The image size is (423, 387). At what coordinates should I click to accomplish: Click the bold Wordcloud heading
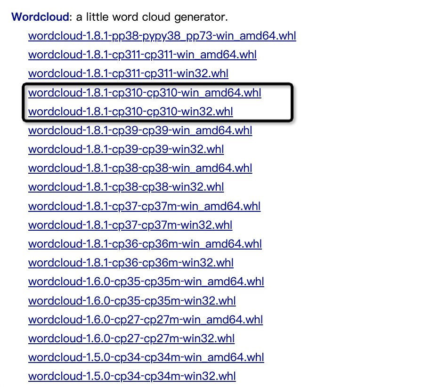click(x=41, y=17)
